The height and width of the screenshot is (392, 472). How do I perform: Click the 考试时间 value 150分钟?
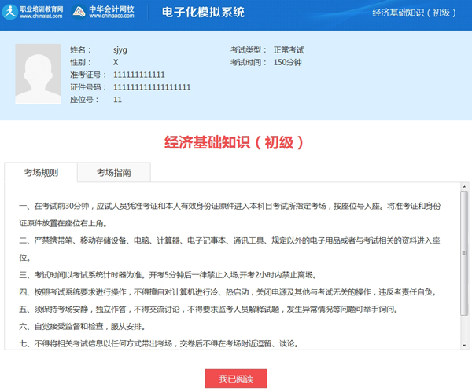click(x=287, y=62)
